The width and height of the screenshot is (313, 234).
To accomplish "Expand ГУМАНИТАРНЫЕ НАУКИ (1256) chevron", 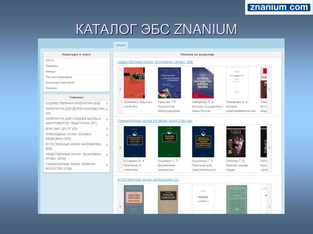I will (x=107, y=165).
